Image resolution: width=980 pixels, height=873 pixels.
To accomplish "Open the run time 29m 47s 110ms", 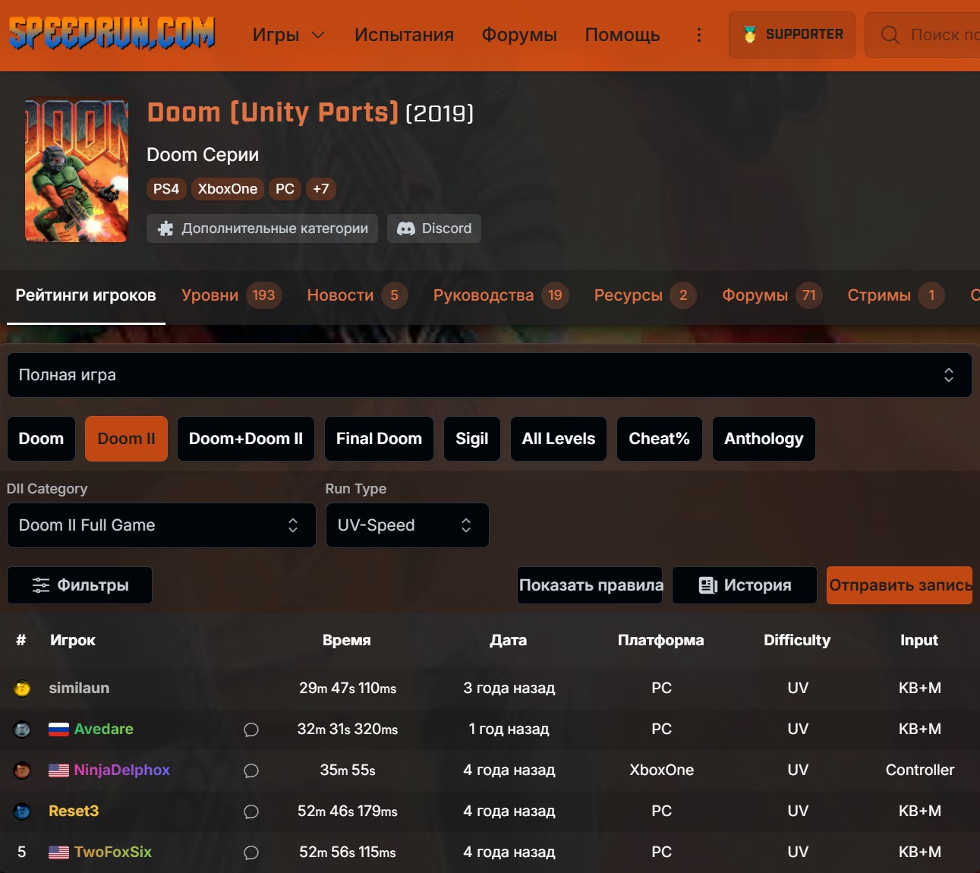I will point(348,689).
